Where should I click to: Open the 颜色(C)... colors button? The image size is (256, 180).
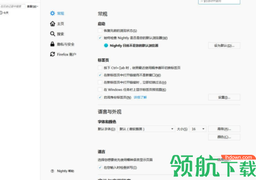click(x=224, y=137)
